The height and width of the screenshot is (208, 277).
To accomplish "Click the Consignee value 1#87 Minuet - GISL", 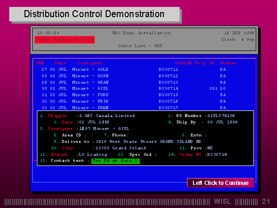I will 104,128.
